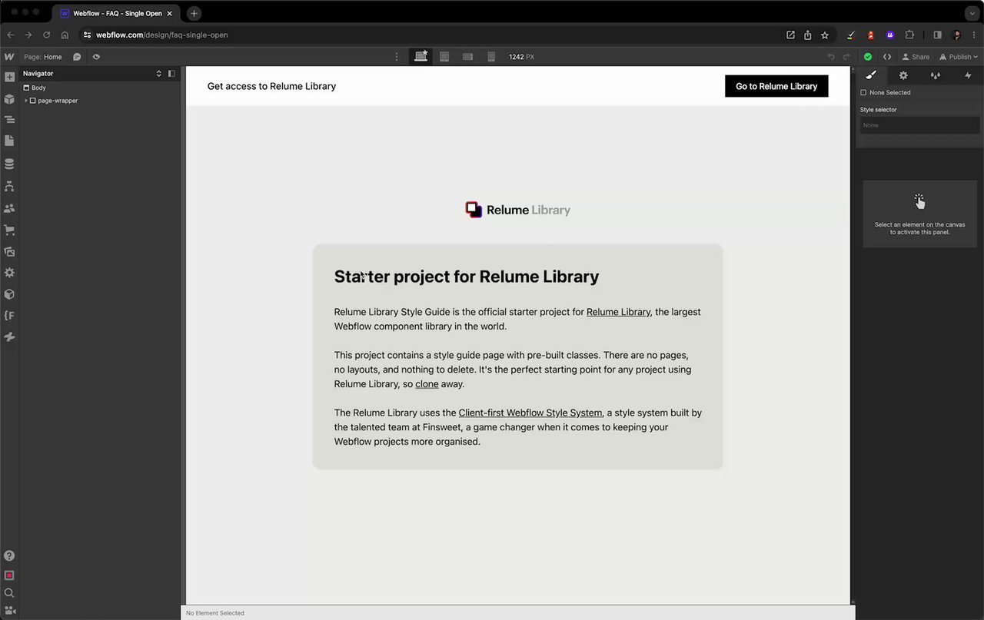Toggle the browser side panel icon
984x620 pixels.
coord(937,35)
